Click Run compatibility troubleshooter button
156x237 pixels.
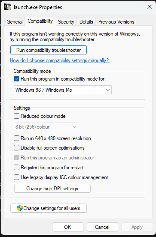tap(49, 50)
